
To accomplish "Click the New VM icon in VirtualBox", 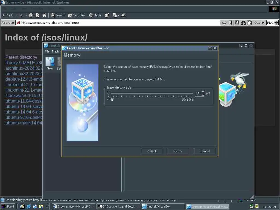I will [x=50, y=63].
